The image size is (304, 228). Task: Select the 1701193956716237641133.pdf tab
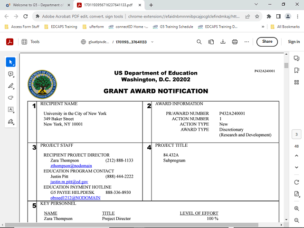point(108,5)
